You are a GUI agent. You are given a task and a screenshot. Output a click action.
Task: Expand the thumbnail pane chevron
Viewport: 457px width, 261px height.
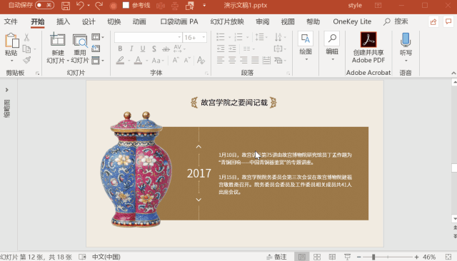click(6, 90)
